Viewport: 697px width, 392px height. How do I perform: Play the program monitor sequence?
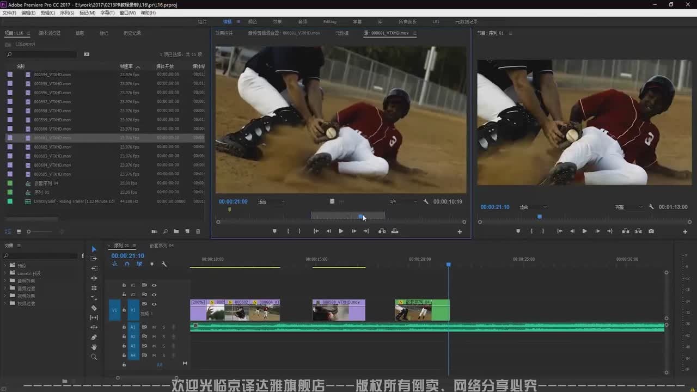[584, 231]
